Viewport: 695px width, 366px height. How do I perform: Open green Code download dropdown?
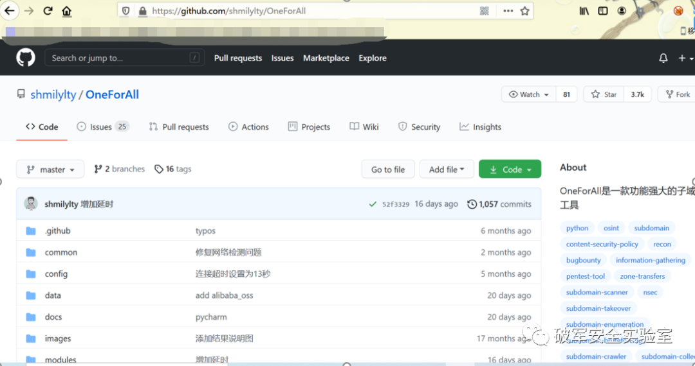510,170
